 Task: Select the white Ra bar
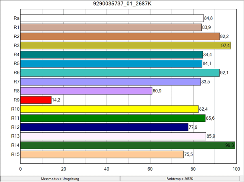[112, 18]
